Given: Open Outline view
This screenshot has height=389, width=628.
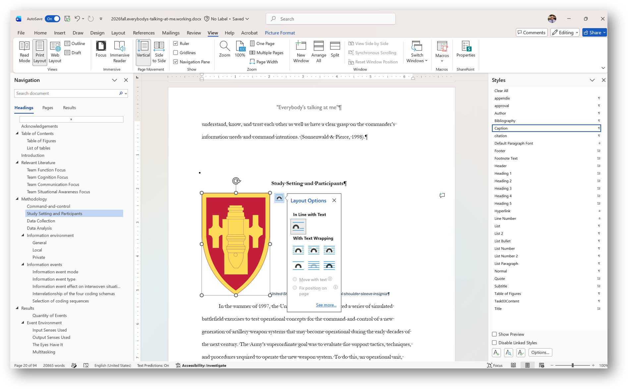Looking at the screenshot, I should 75,43.
